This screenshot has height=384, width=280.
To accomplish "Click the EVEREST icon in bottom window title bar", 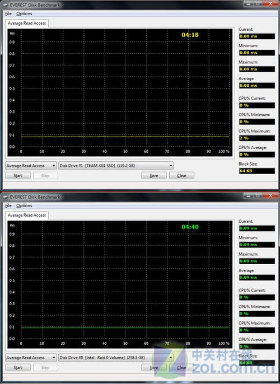I will tap(6, 197).
